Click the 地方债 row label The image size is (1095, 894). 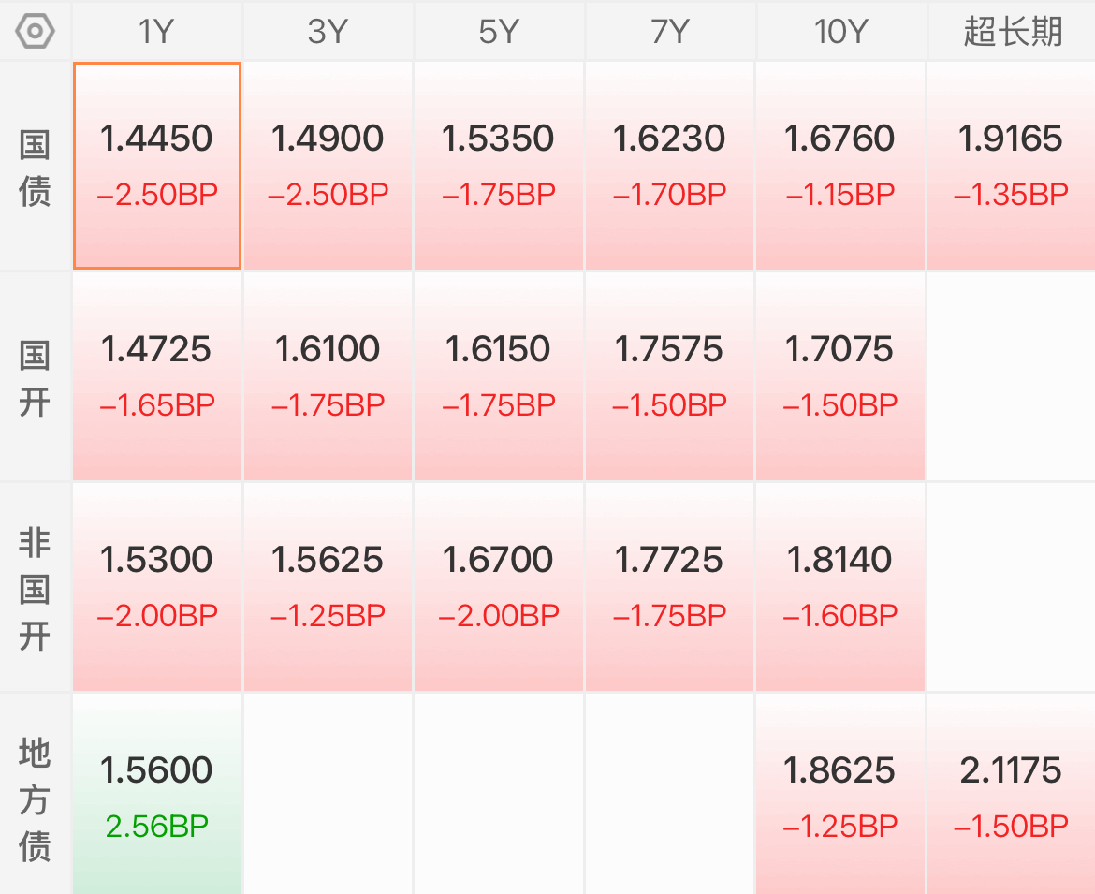click(x=35, y=799)
